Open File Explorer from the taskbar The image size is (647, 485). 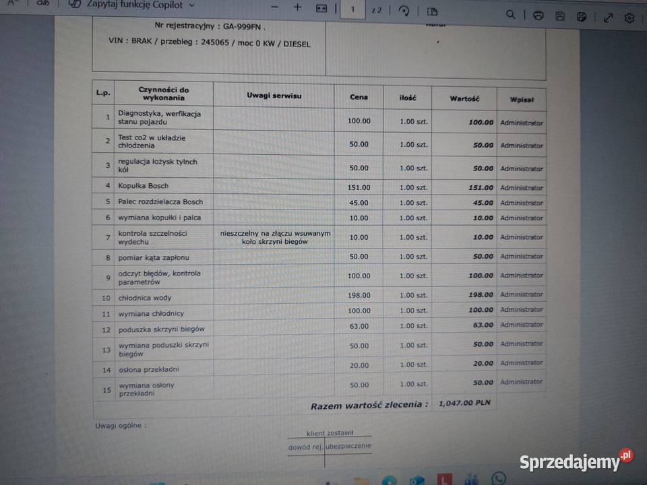362,481
